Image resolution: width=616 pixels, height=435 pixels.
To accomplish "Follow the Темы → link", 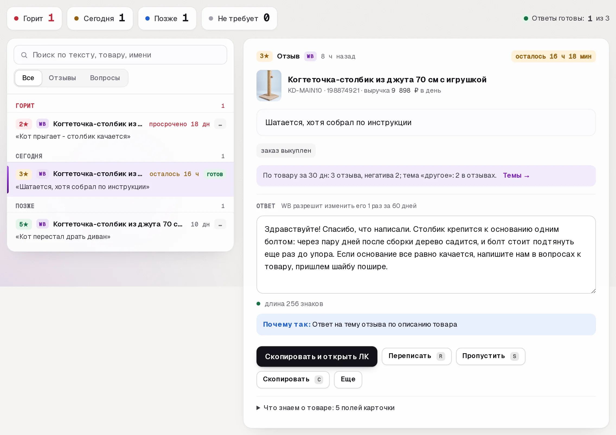I will (x=516, y=176).
